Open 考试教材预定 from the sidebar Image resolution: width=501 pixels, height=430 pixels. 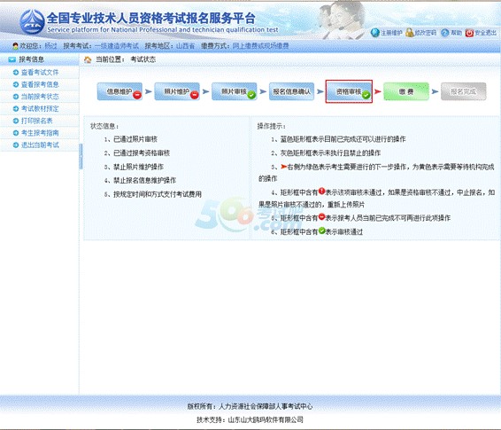[x=40, y=109]
